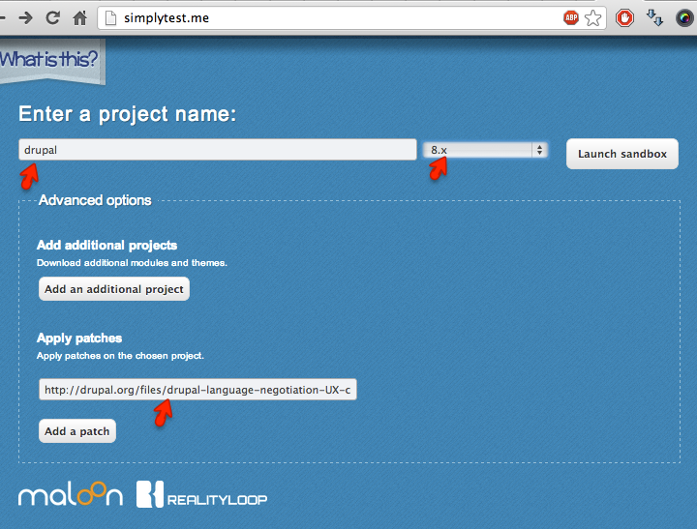Reload the simplytest.me page
Viewport: 697px width, 529px height.
53,18
